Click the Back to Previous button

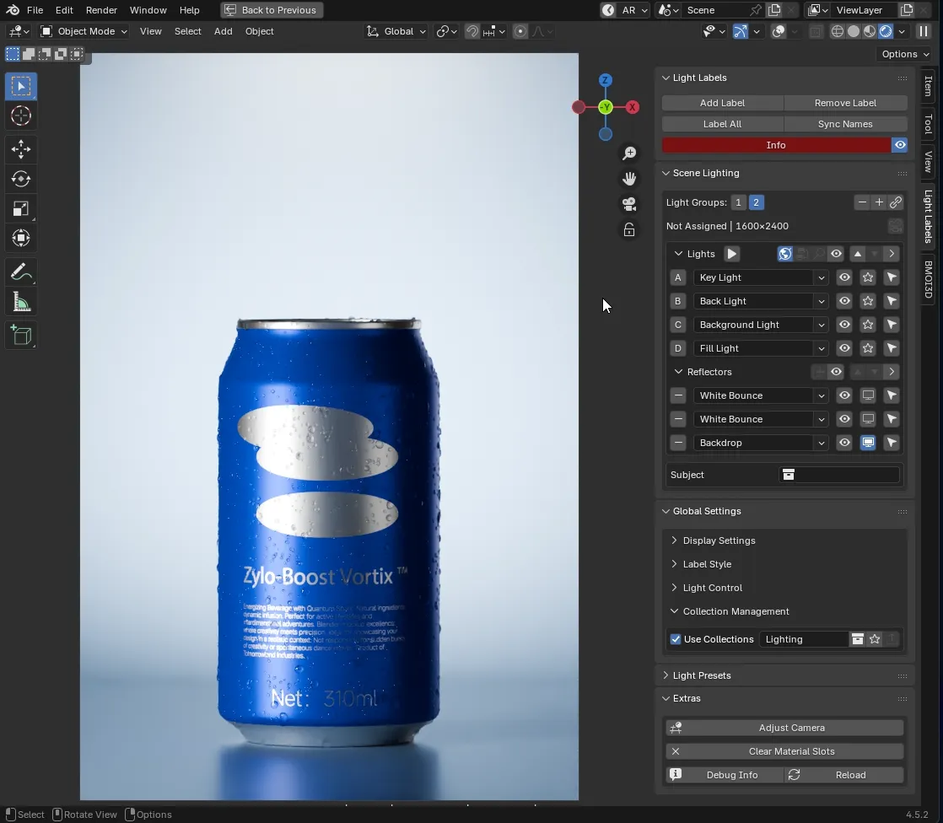coord(272,10)
